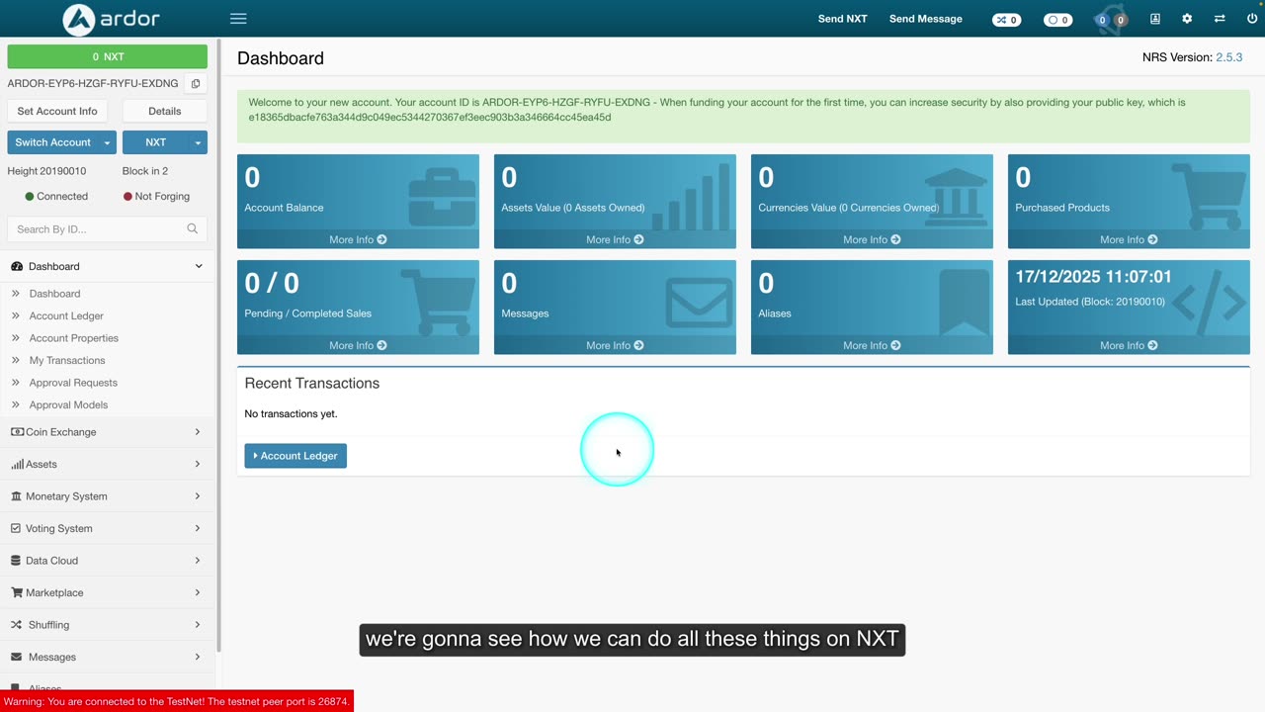This screenshot has height=712, width=1265.
Task: Click the Connected status indicator
Action: click(x=56, y=197)
